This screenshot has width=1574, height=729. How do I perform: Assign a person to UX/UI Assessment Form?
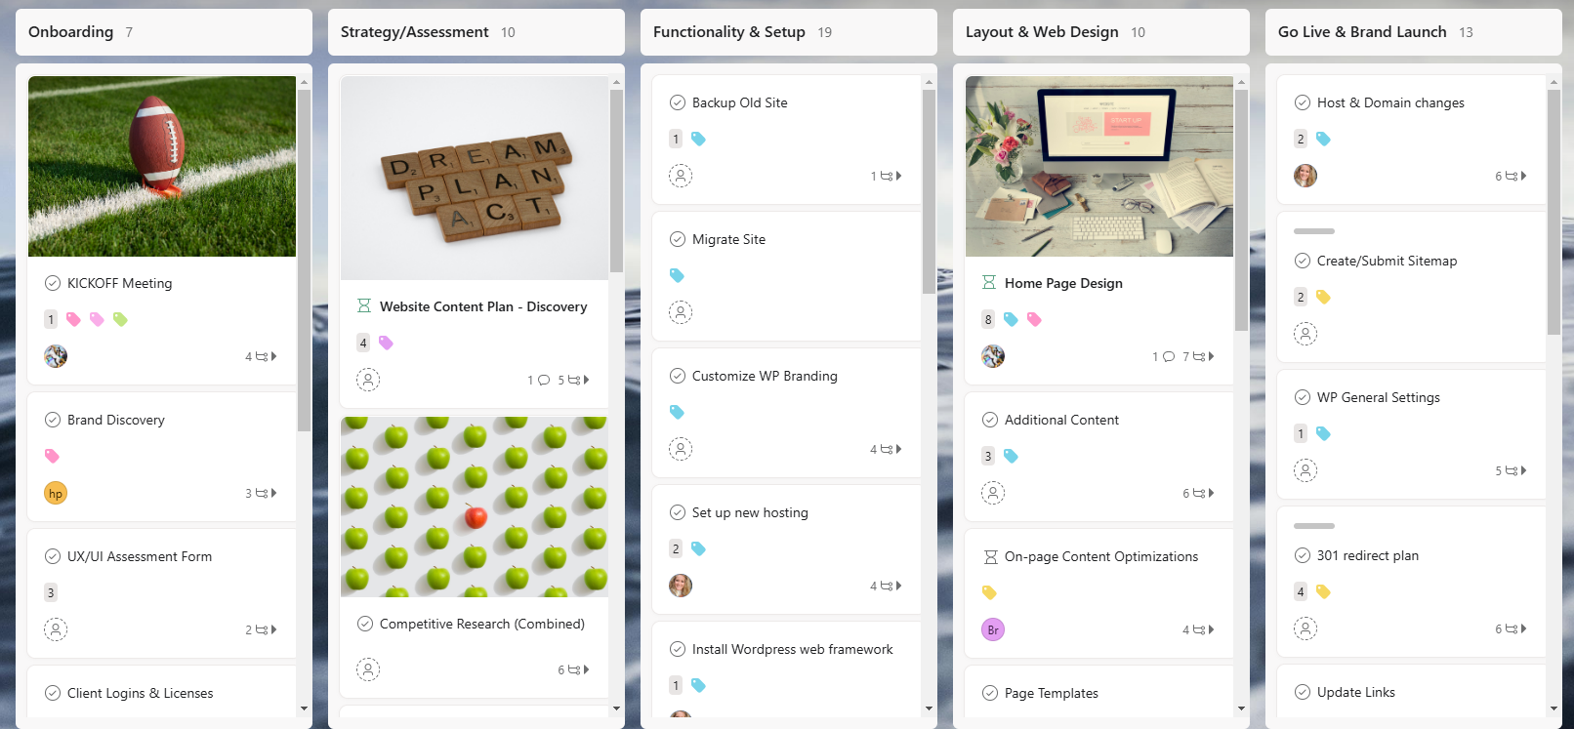pos(56,629)
